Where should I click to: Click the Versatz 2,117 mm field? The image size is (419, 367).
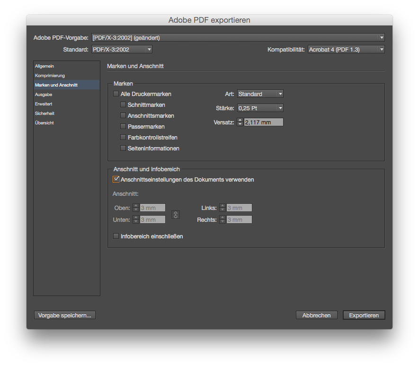click(x=264, y=122)
